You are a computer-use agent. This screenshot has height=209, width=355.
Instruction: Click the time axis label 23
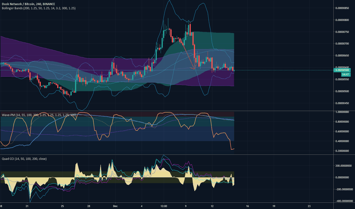click(x=309, y=206)
